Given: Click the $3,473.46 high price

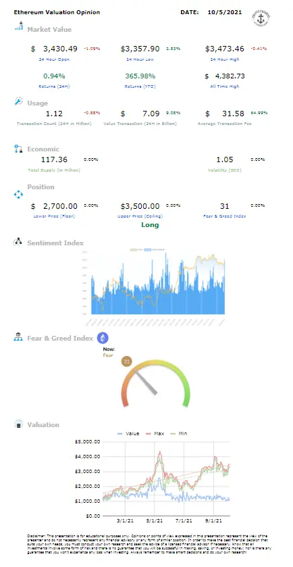Looking at the screenshot, I should pyautogui.click(x=225, y=49).
